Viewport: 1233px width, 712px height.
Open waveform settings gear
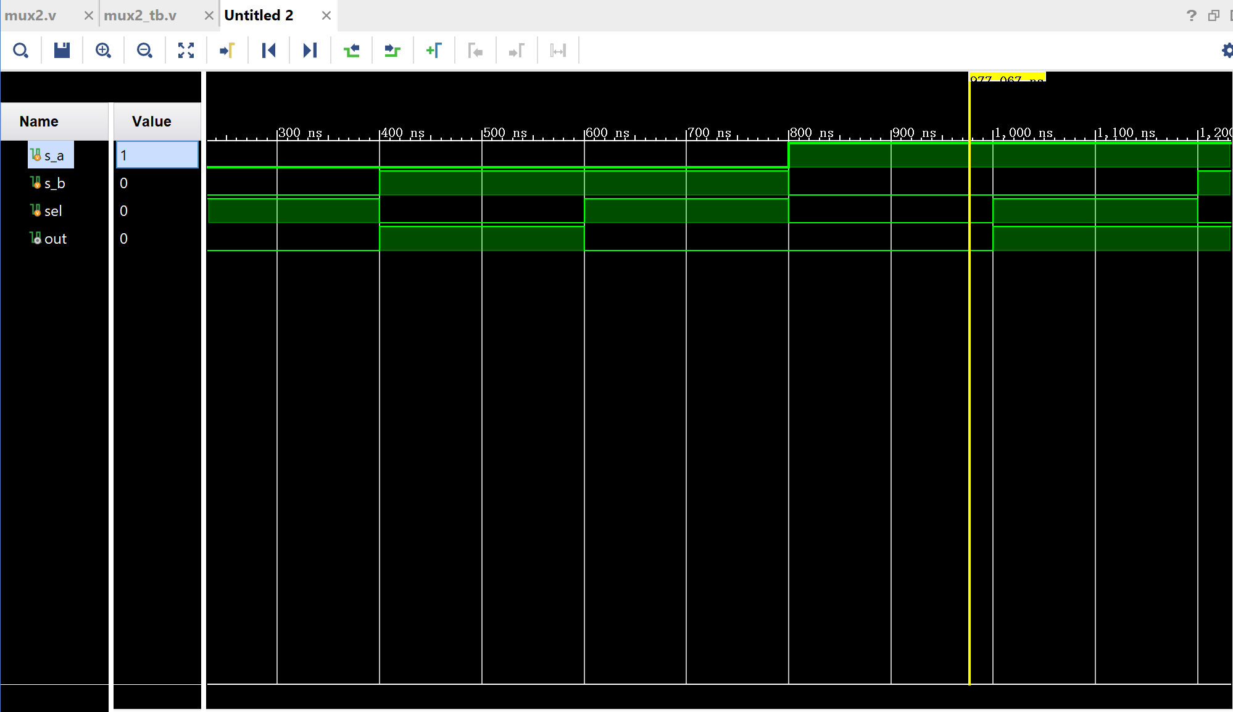click(x=1227, y=51)
